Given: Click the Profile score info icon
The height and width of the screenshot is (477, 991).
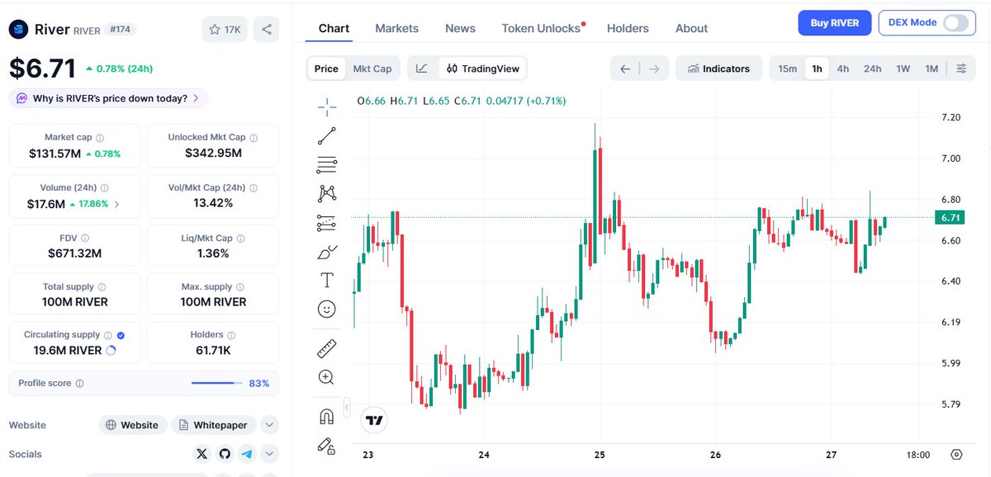Looking at the screenshot, I should [80, 384].
